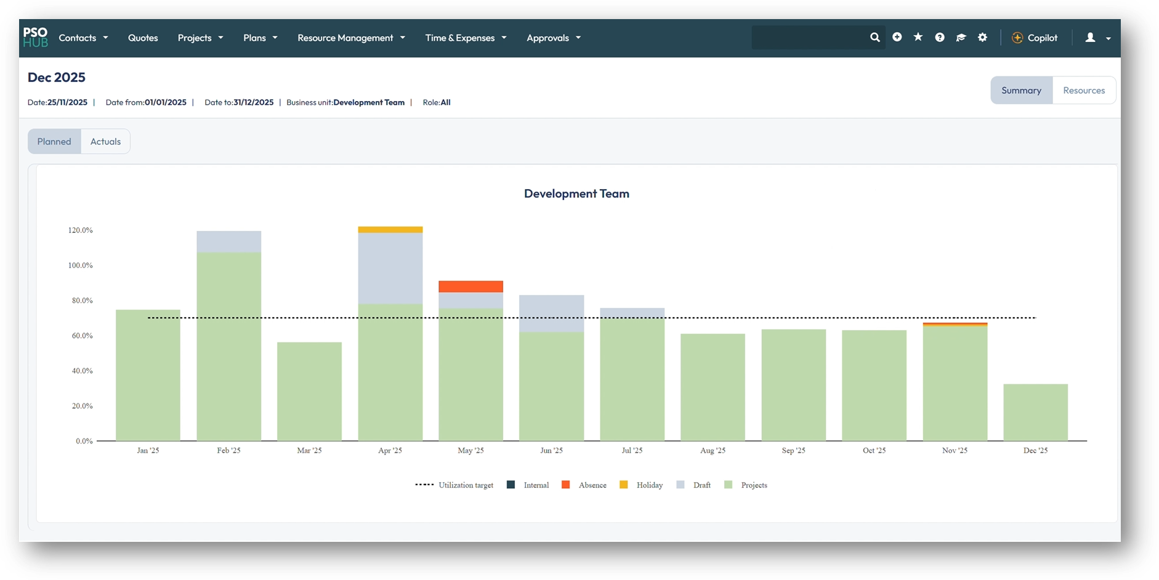The width and height of the screenshot is (1159, 580).
Task: Click the PSO HUB logo
Action: click(x=35, y=38)
